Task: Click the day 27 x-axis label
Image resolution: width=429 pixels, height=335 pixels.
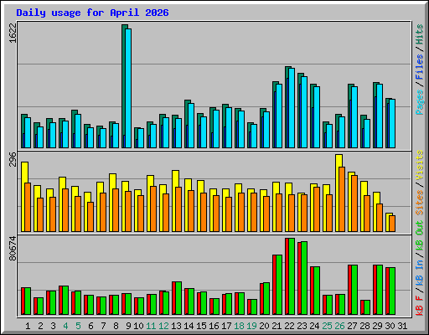Action: (x=352, y=326)
